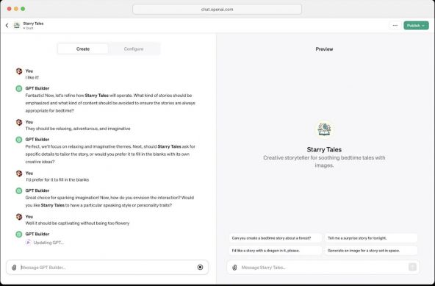This screenshot has height=286, width=435.
Task: Click the user avatar beside 'They should be relaxing'
Action: click(19, 123)
